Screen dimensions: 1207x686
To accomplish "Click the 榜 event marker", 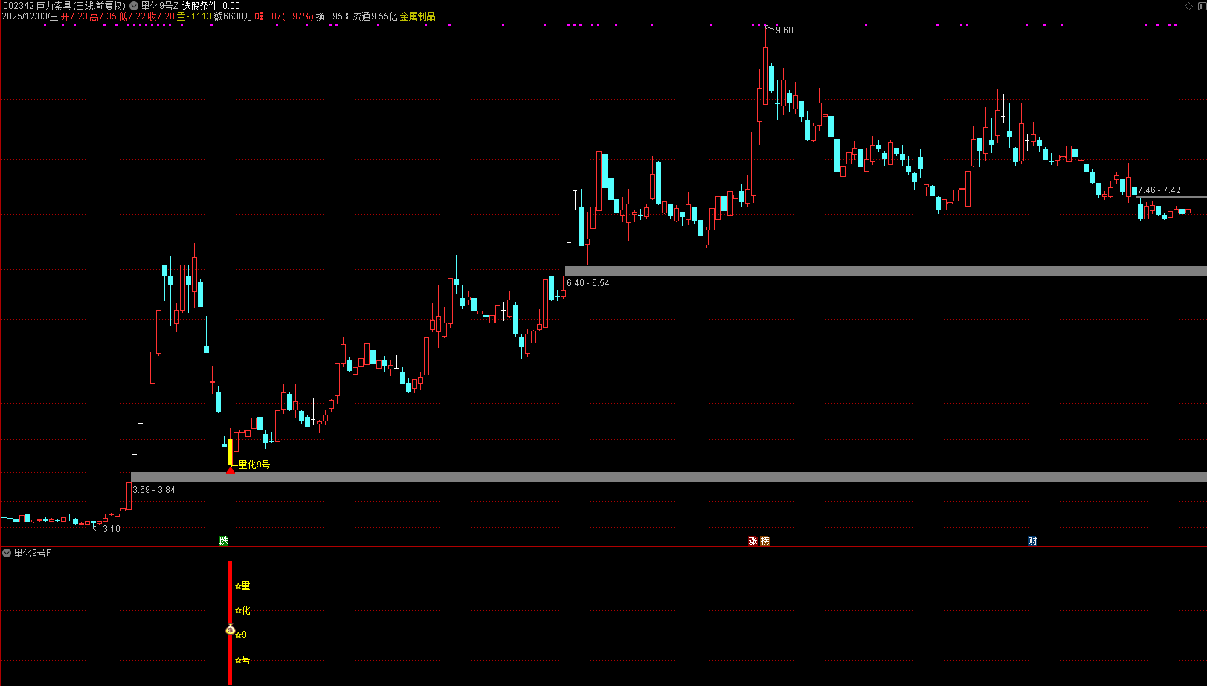I will pyautogui.click(x=765, y=540).
